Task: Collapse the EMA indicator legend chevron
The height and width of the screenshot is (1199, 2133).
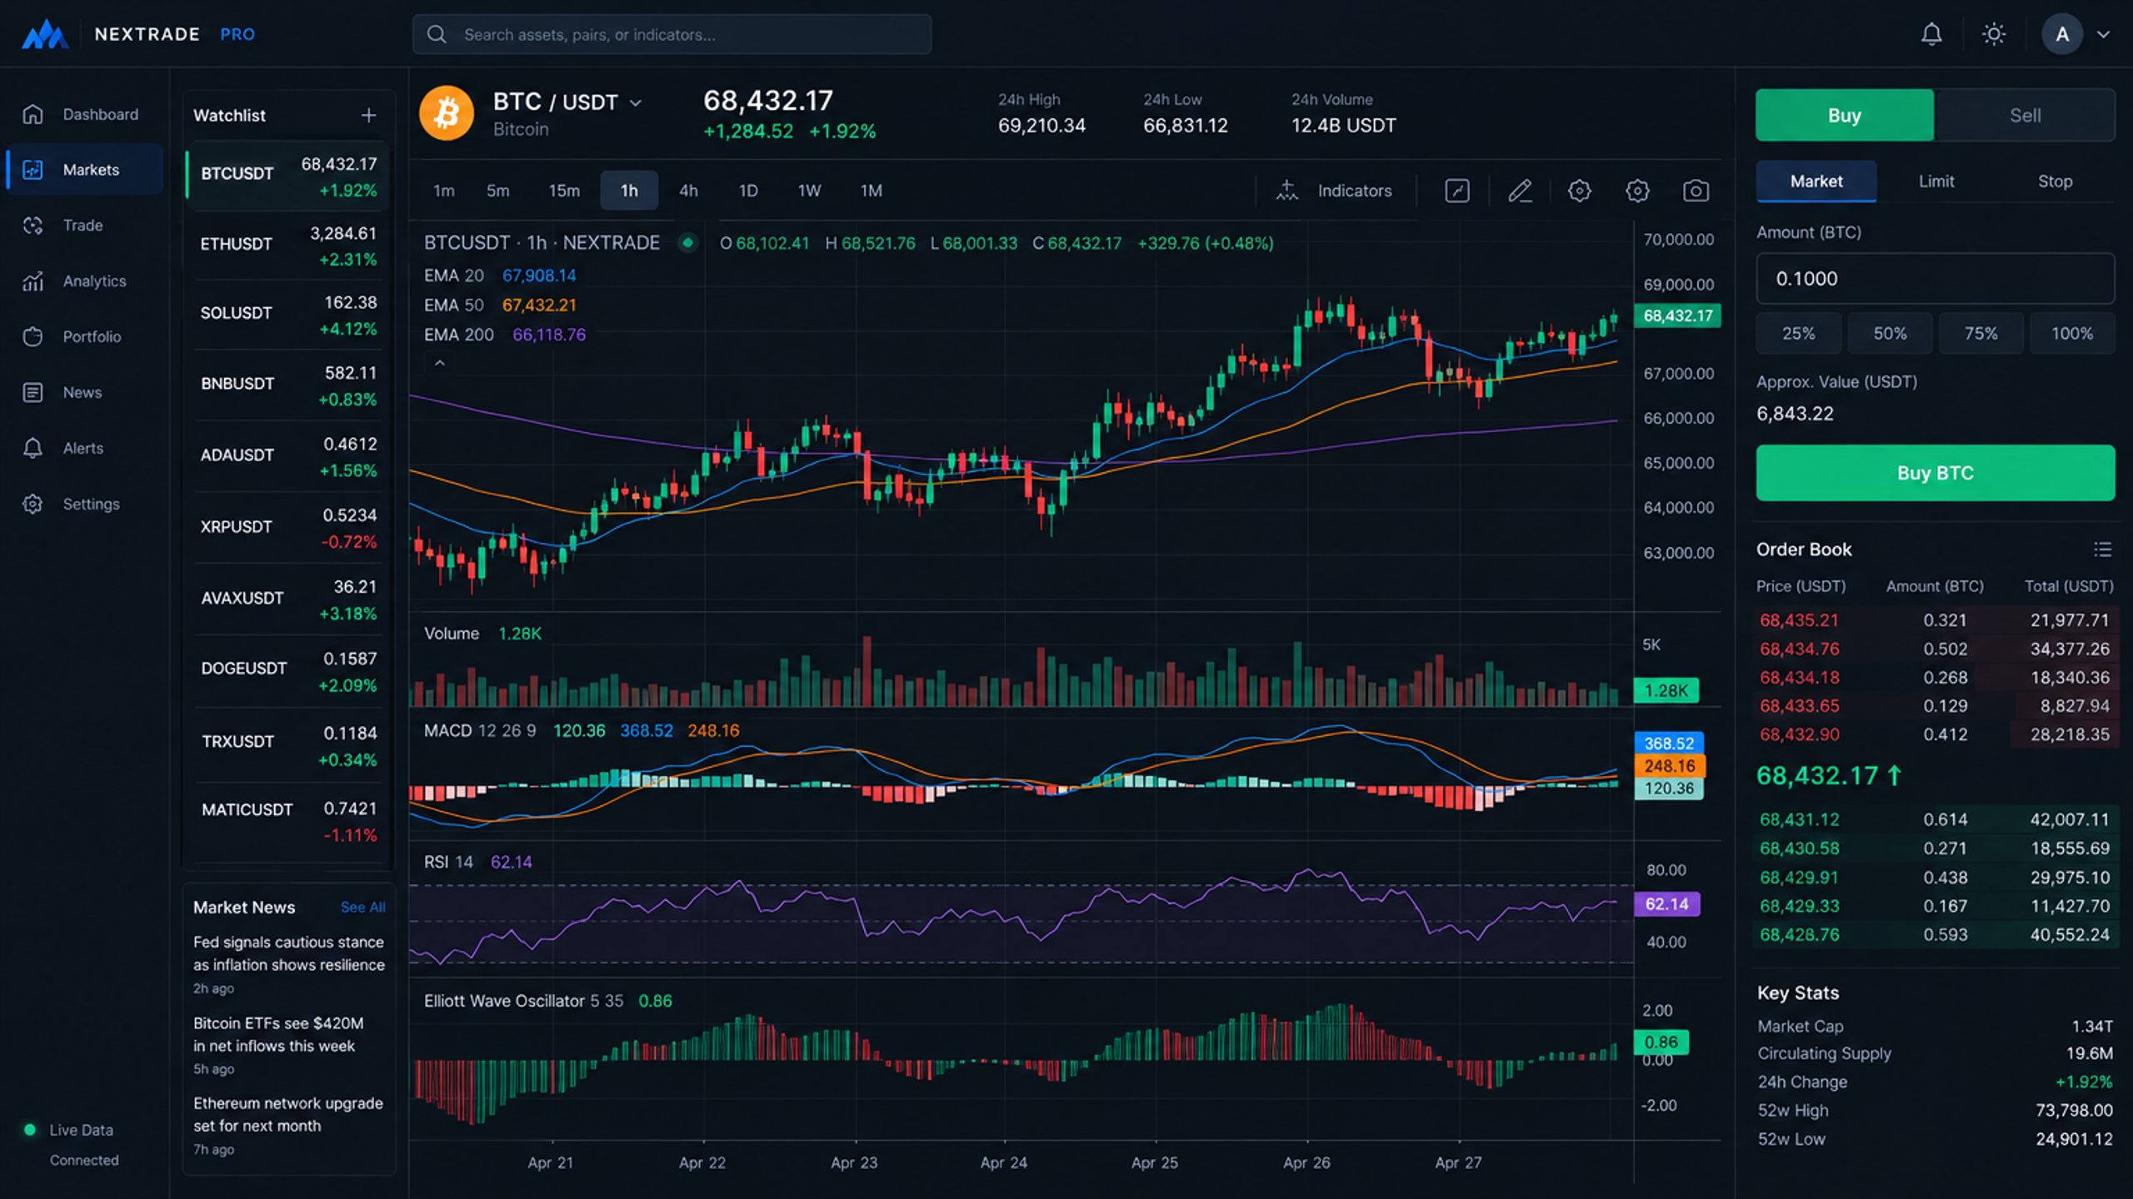Action: click(x=440, y=363)
